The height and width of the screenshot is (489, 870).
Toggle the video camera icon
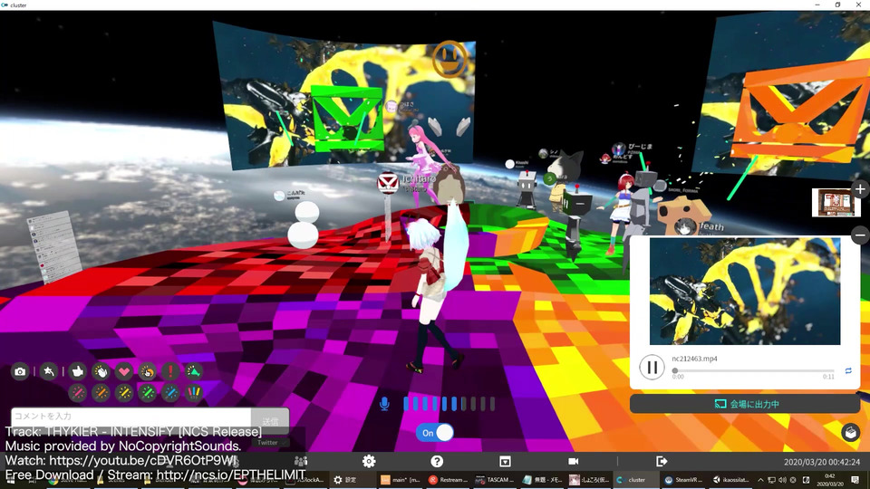point(573,461)
